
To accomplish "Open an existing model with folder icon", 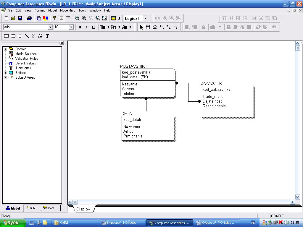I will (x=13, y=18).
